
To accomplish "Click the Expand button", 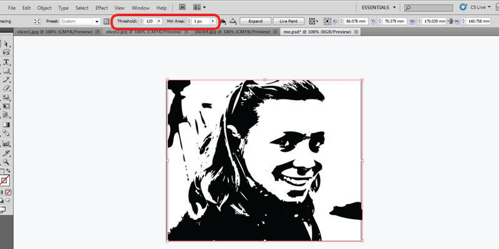I will tap(255, 21).
